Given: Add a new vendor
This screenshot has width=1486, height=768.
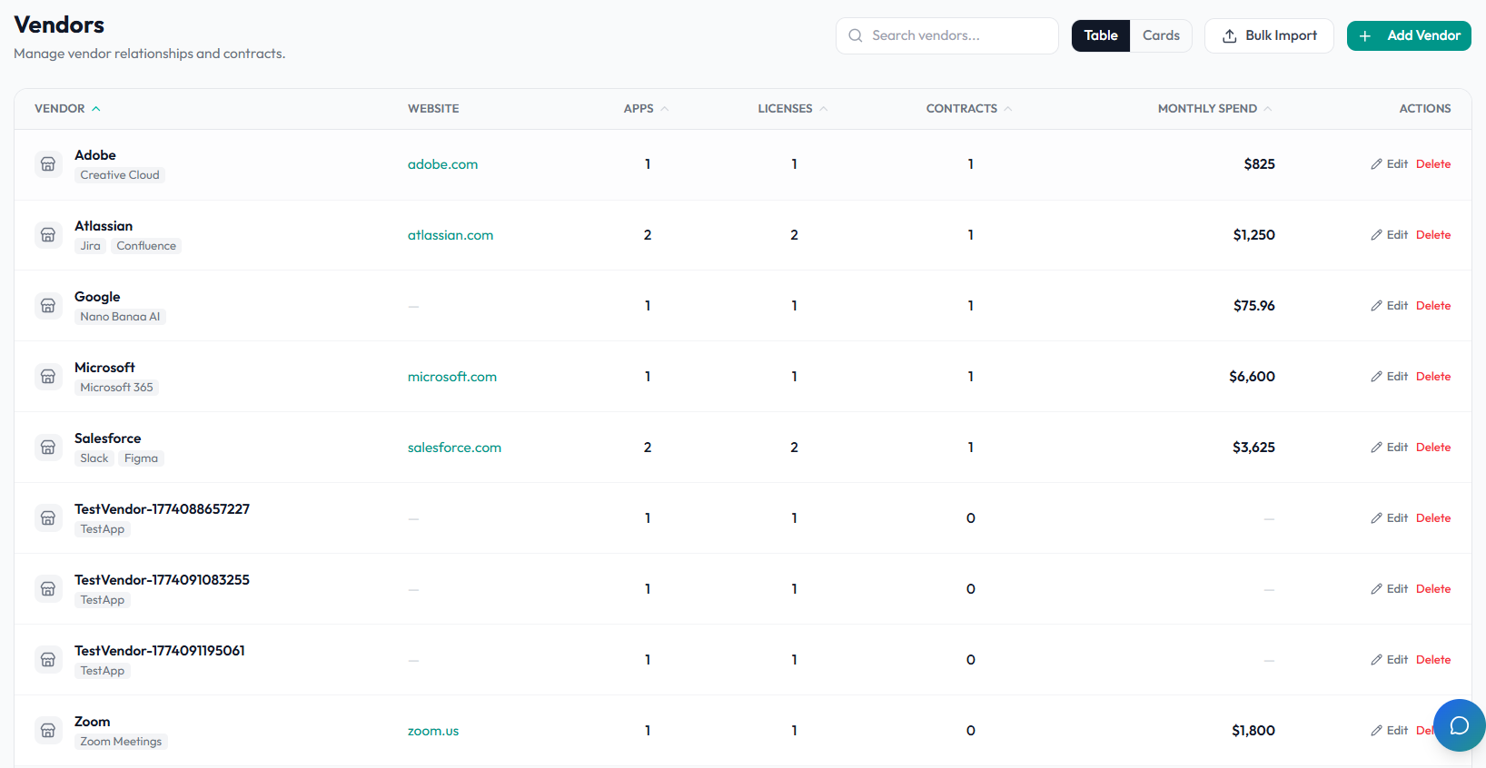Looking at the screenshot, I should click(x=1409, y=35).
